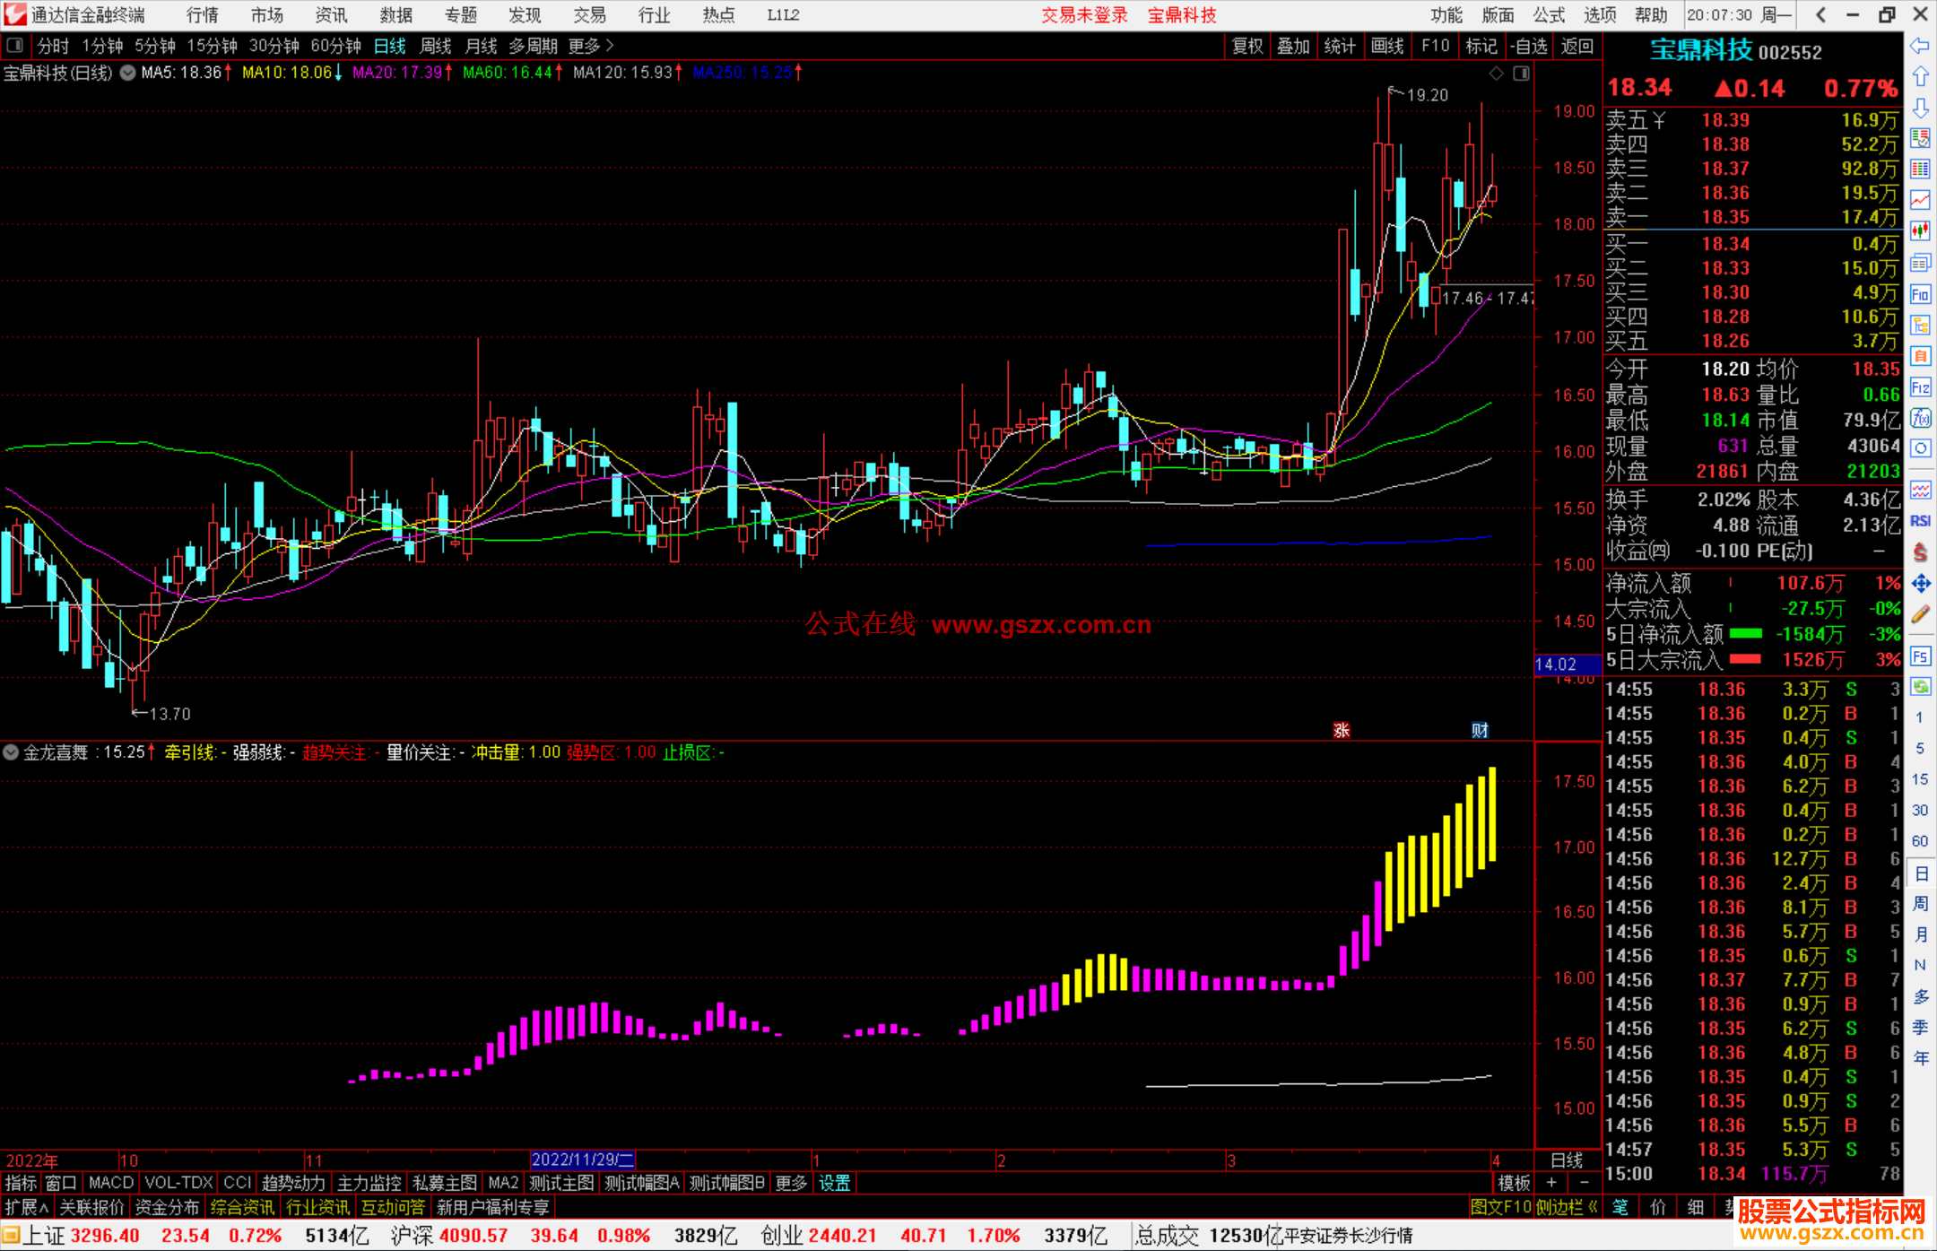
Task: Open the F12 sidebar icon
Action: click(1920, 387)
